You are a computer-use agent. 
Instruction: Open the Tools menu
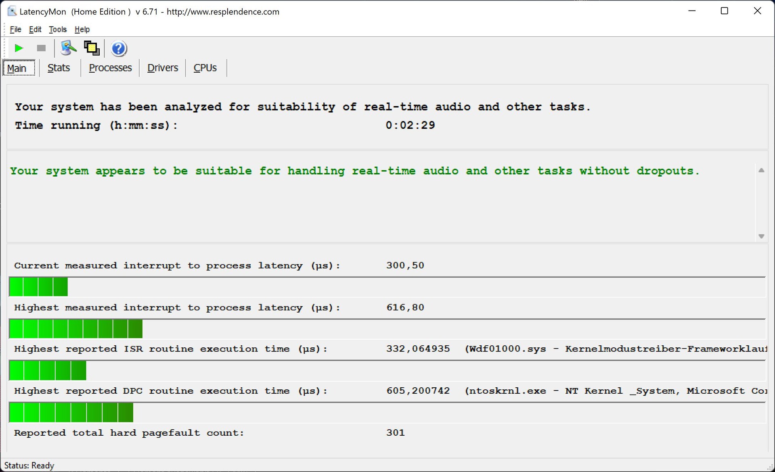click(57, 29)
